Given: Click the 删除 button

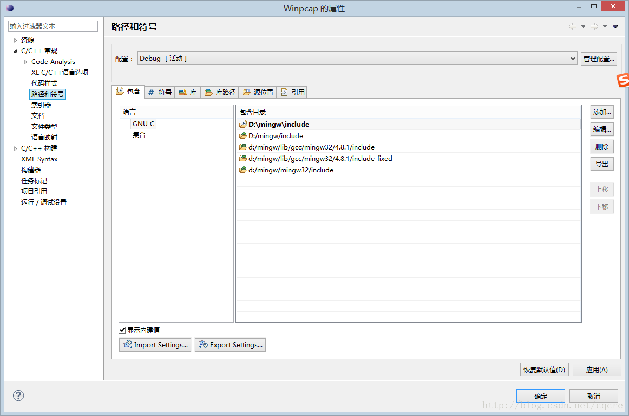Looking at the screenshot, I should point(602,147).
